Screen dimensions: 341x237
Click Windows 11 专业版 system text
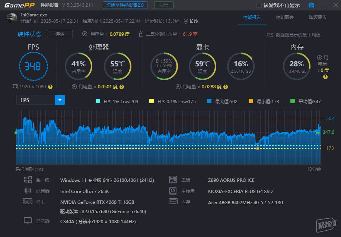(x=107, y=180)
